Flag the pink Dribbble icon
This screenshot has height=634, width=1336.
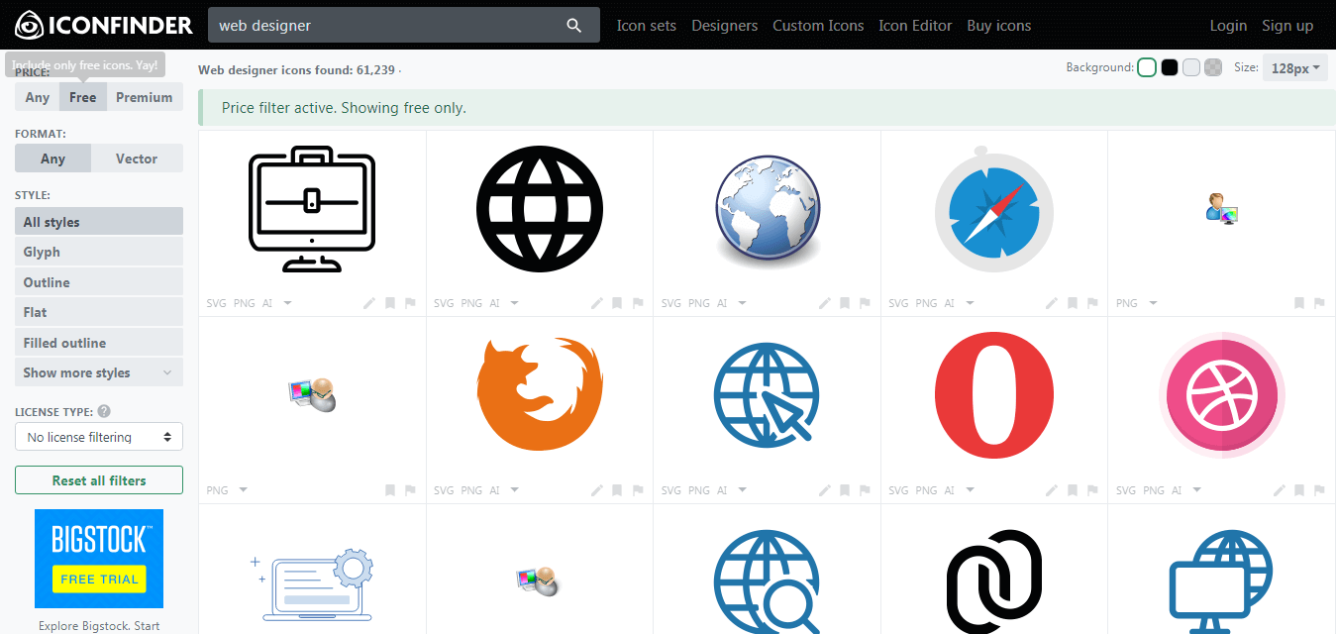[1319, 490]
